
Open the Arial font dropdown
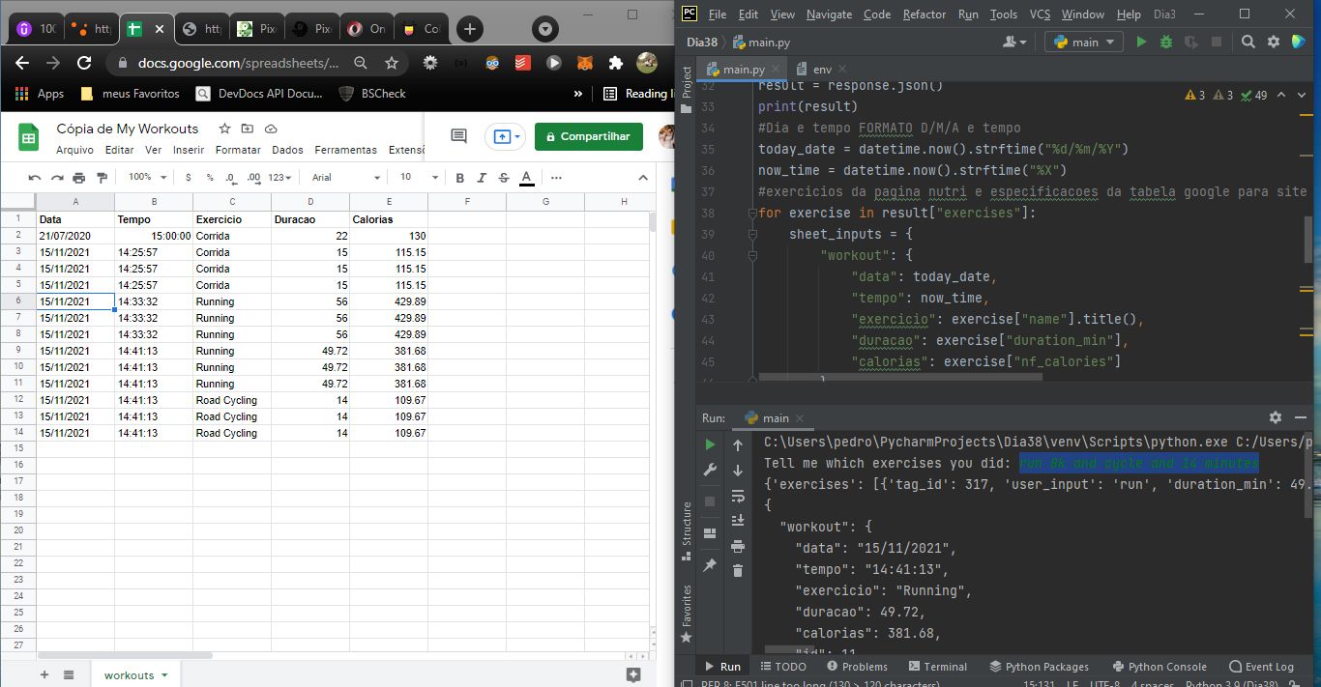pyautogui.click(x=343, y=178)
